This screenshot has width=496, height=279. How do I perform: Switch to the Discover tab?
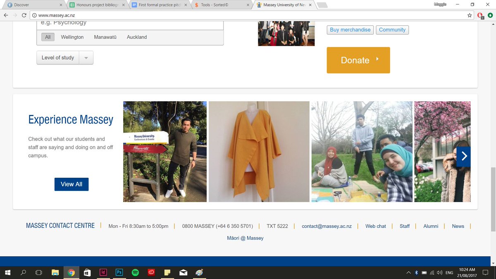pos(33,5)
